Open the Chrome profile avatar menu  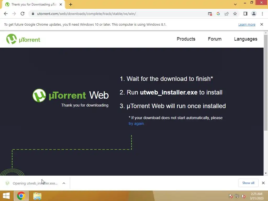tap(254, 14)
